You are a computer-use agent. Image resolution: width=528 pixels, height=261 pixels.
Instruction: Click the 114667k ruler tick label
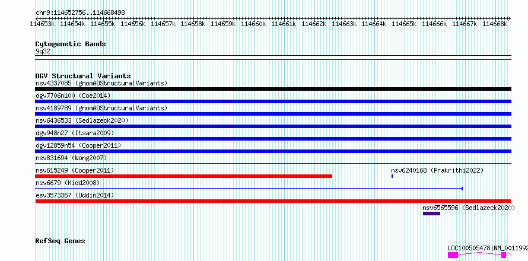465,24
